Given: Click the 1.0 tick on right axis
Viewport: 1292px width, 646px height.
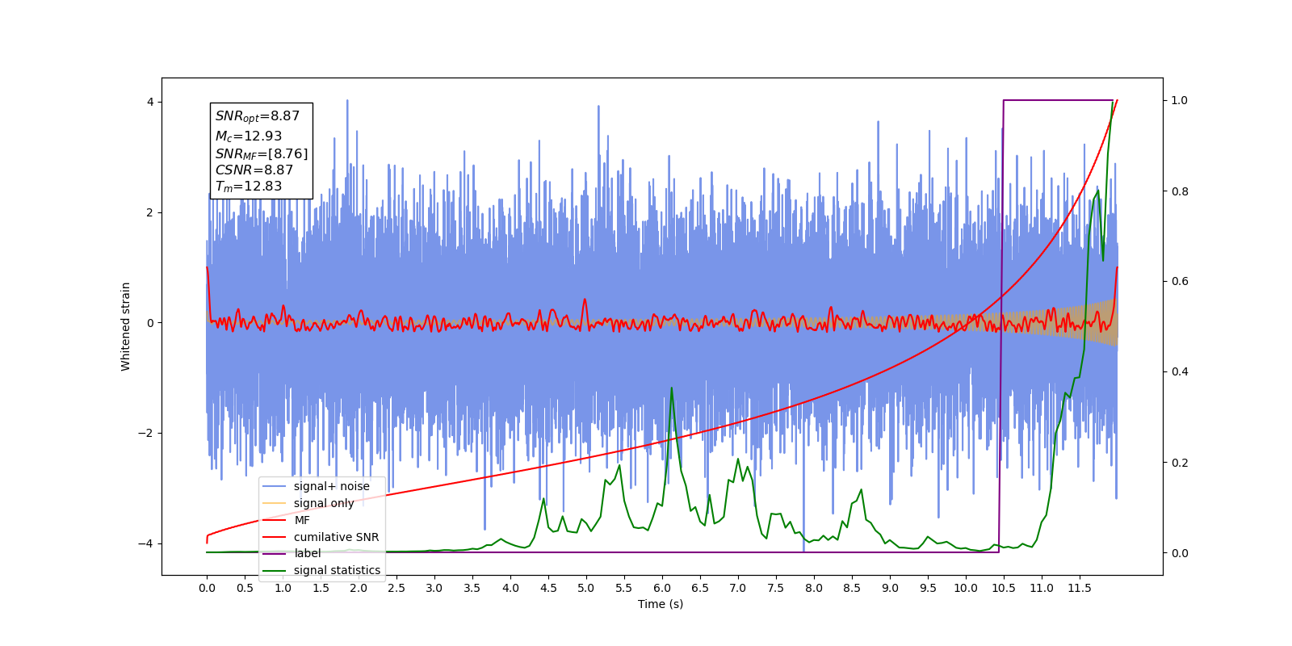Looking at the screenshot, I should click(x=1180, y=101).
